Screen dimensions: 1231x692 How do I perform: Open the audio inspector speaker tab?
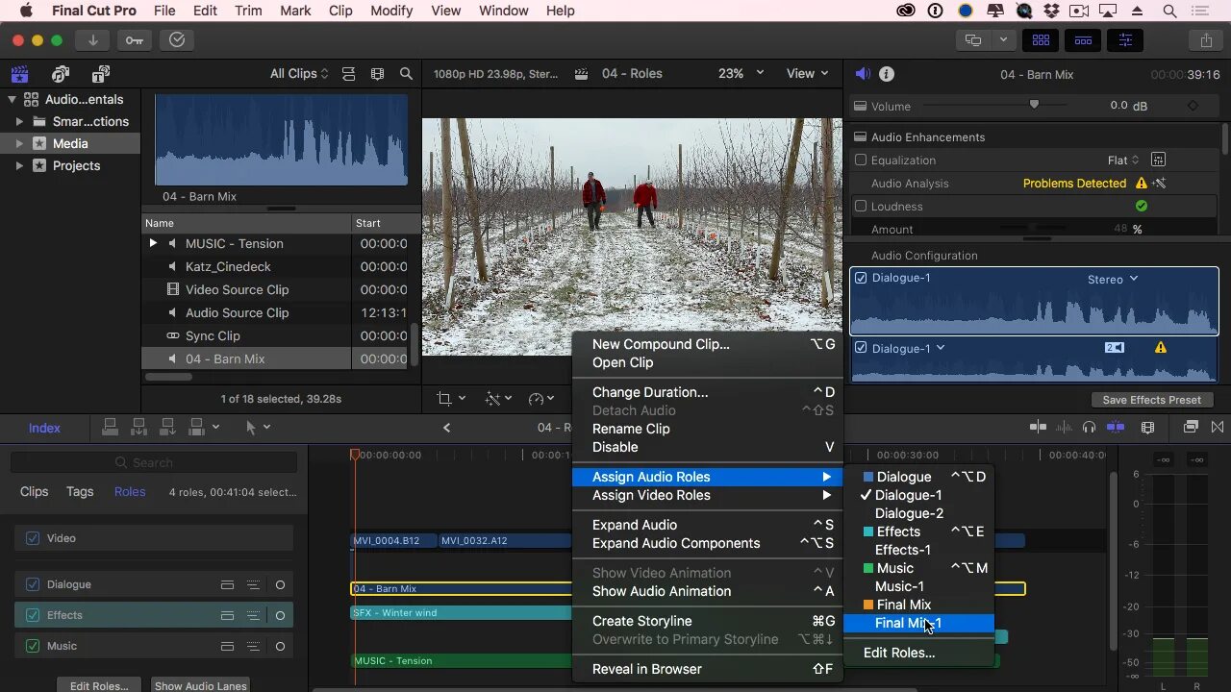(863, 74)
